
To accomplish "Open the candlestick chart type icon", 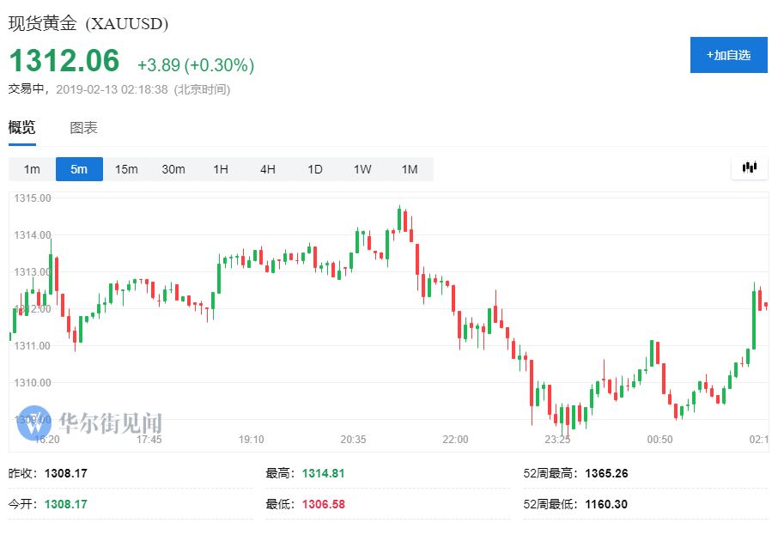I will (x=750, y=168).
